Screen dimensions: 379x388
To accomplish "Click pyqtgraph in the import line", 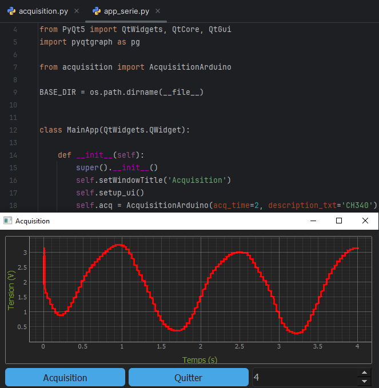I will pyautogui.click(x=92, y=42).
